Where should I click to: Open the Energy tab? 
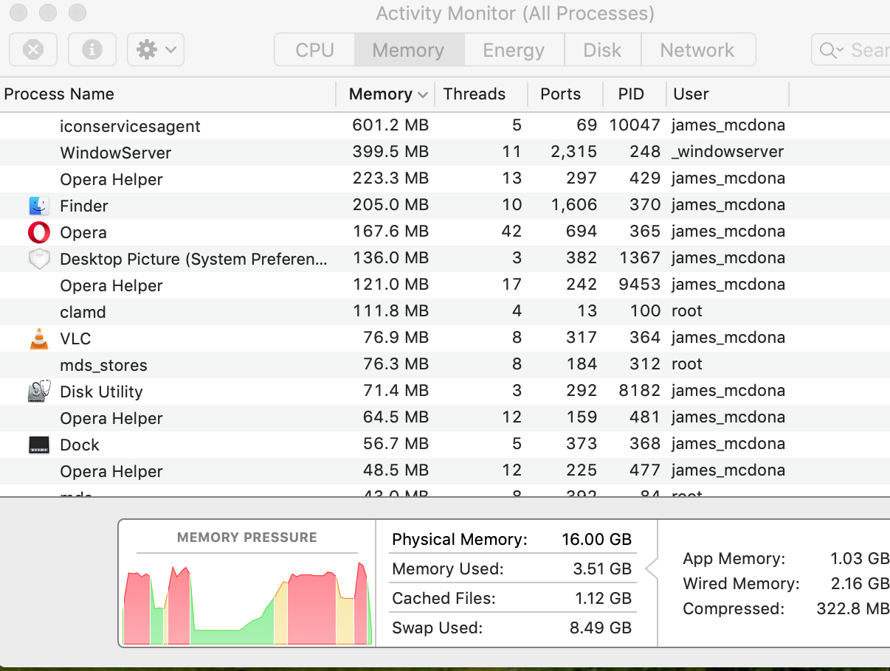pos(514,50)
